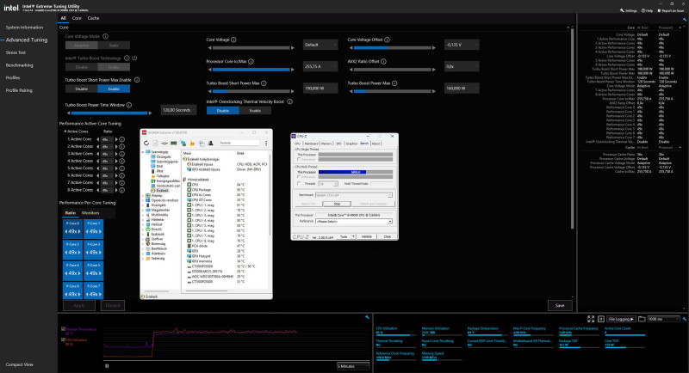Set Turbo Boost Short Power Max to Enable

click(114, 89)
